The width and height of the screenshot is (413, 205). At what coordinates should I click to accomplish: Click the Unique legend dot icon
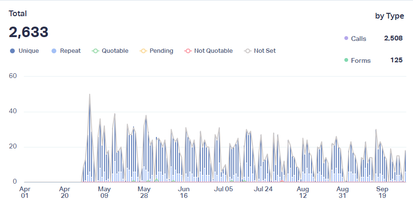(12, 51)
